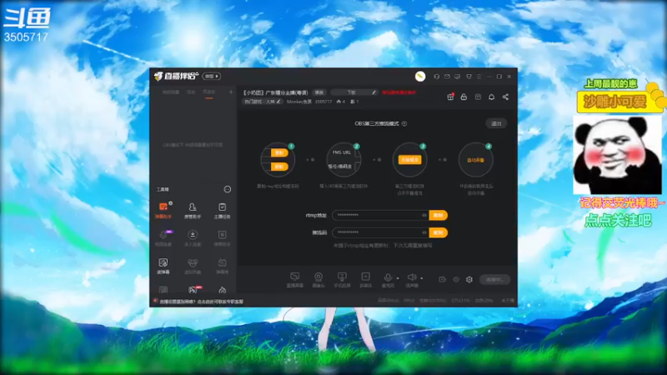Click step 1 upper copy button
Screen dimensions: 667x375
pos(279,152)
